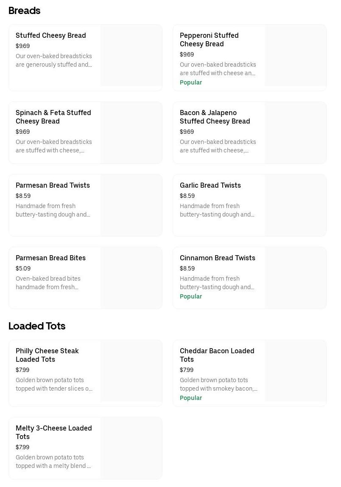Image resolution: width=341 pixels, height=487 pixels.
Task: Pick the Cinnamon Bread Twists item
Action: tap(218, 258)
